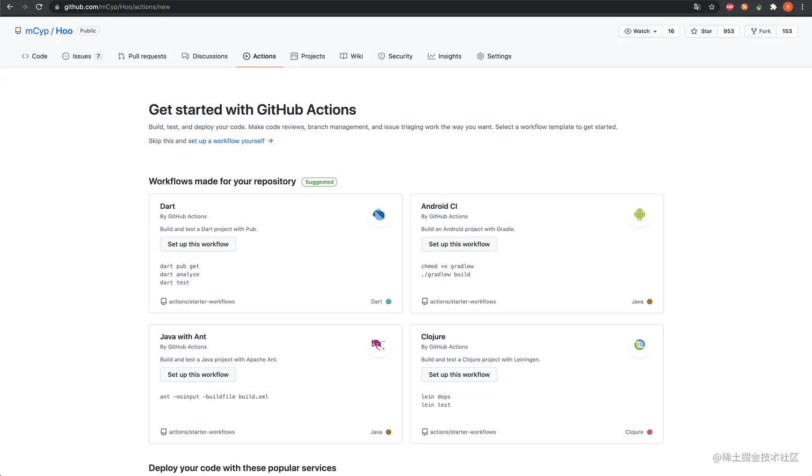
Task: Open the Issues tab
Action: click(x=82, y=56)
